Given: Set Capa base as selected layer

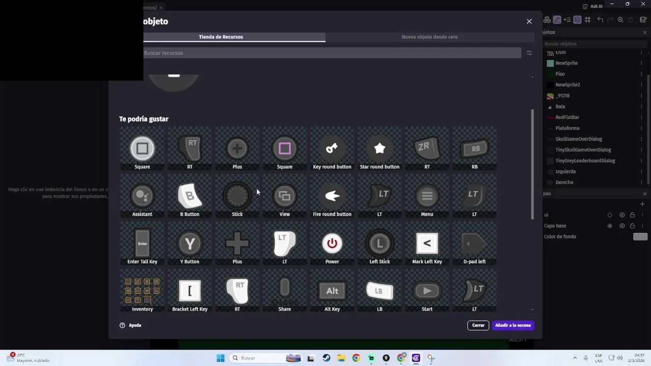Looking at the screenshot, I should [610, 226].
